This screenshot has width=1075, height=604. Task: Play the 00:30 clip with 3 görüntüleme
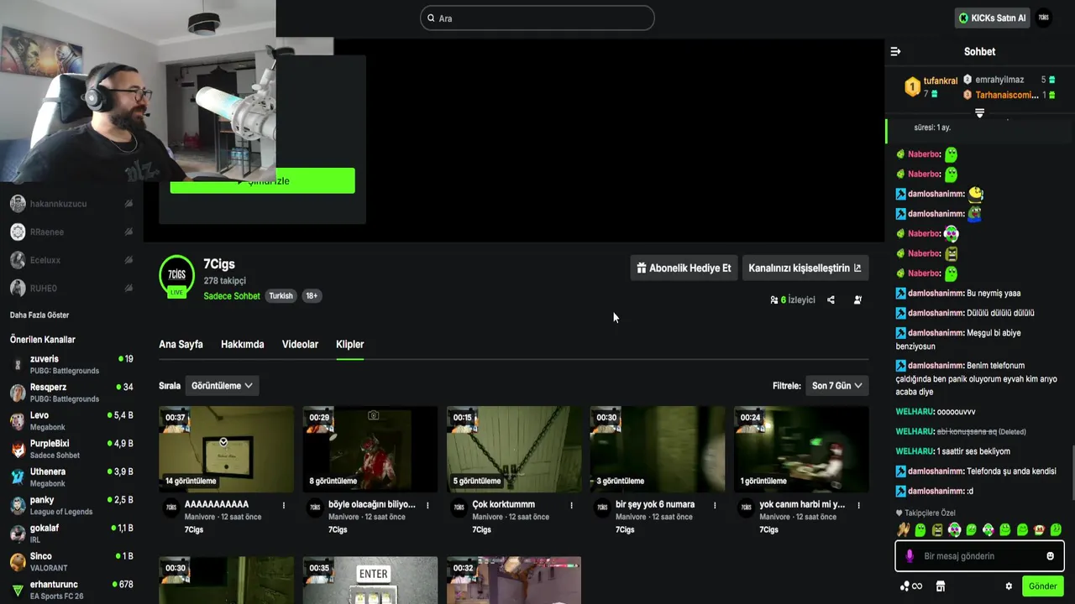[x=658, y=450]
